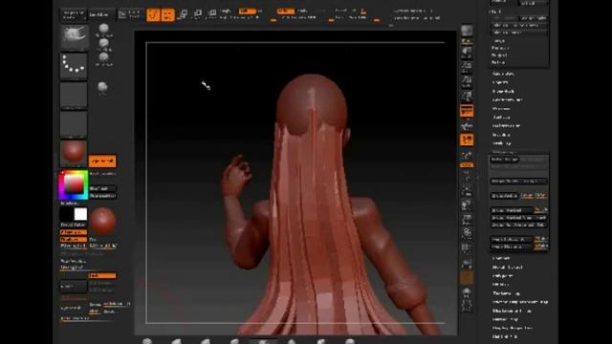Open the LightBox browser button

click(x=99, y=15)
